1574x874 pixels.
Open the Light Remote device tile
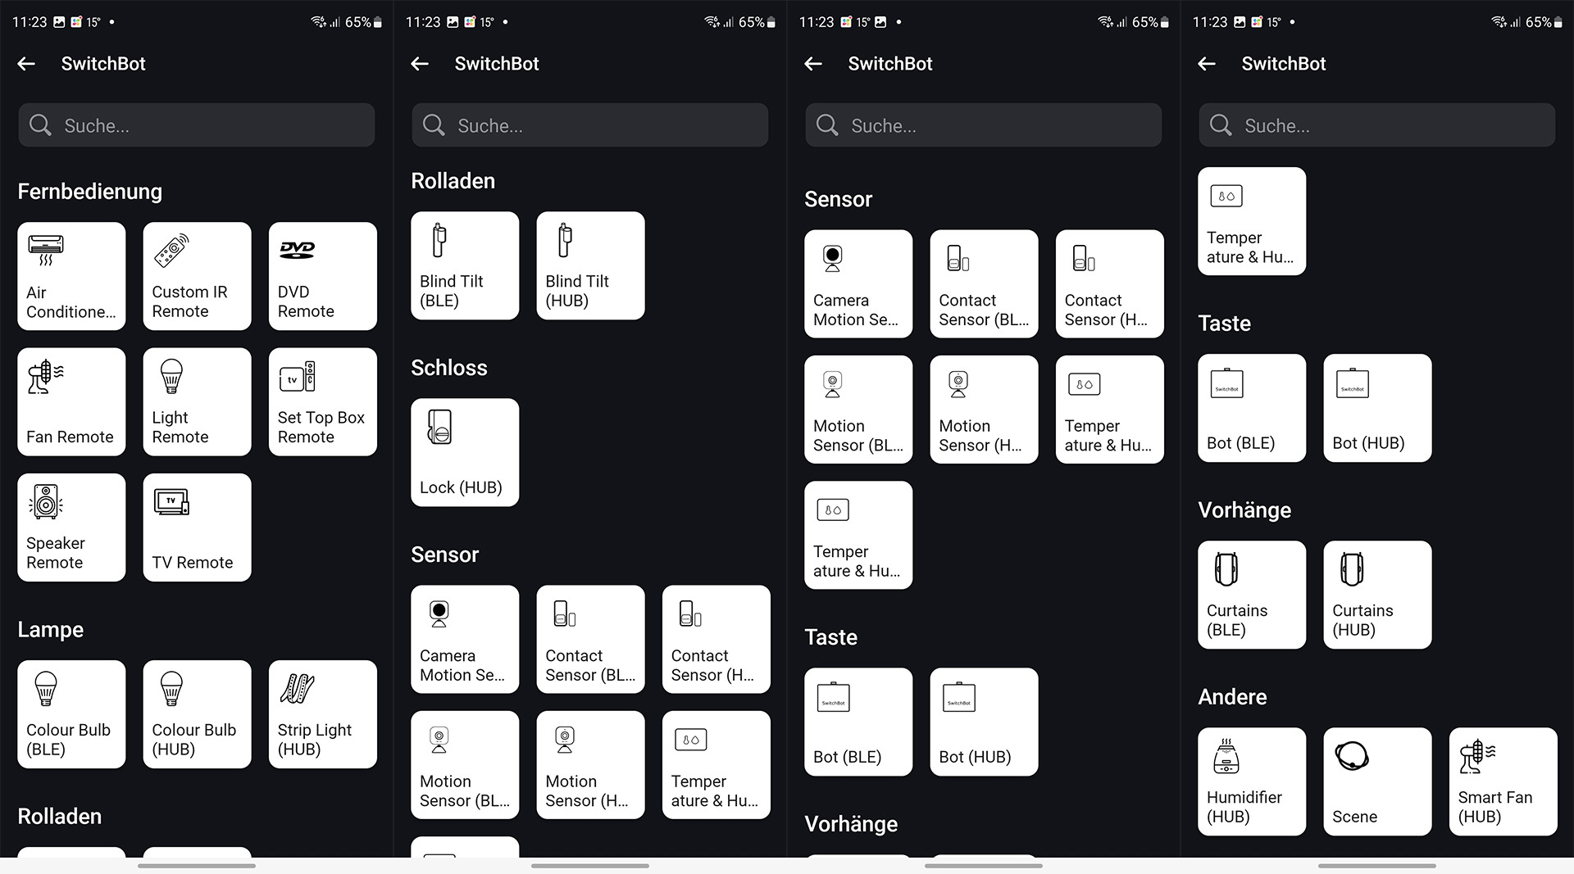(x=197, y=401)
